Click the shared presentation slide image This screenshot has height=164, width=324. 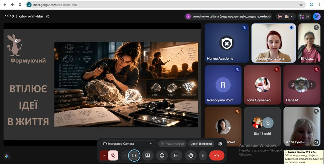126,84
